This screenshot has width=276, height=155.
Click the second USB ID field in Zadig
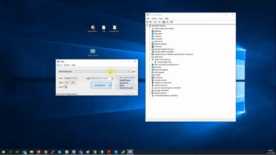(74, 83)
